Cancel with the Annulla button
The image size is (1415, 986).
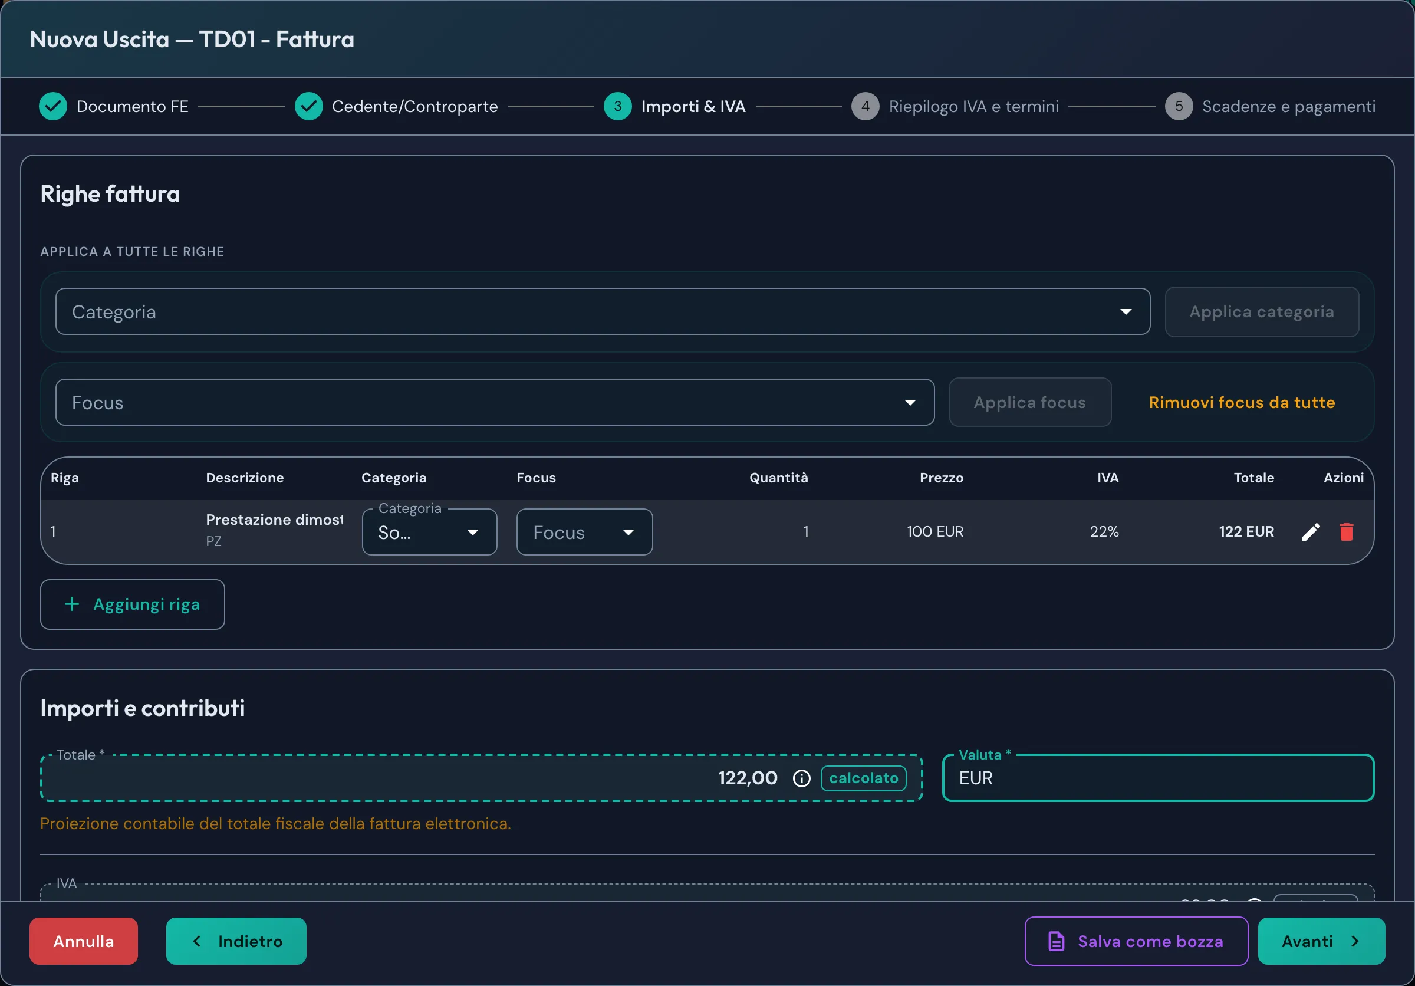(84, 942)
